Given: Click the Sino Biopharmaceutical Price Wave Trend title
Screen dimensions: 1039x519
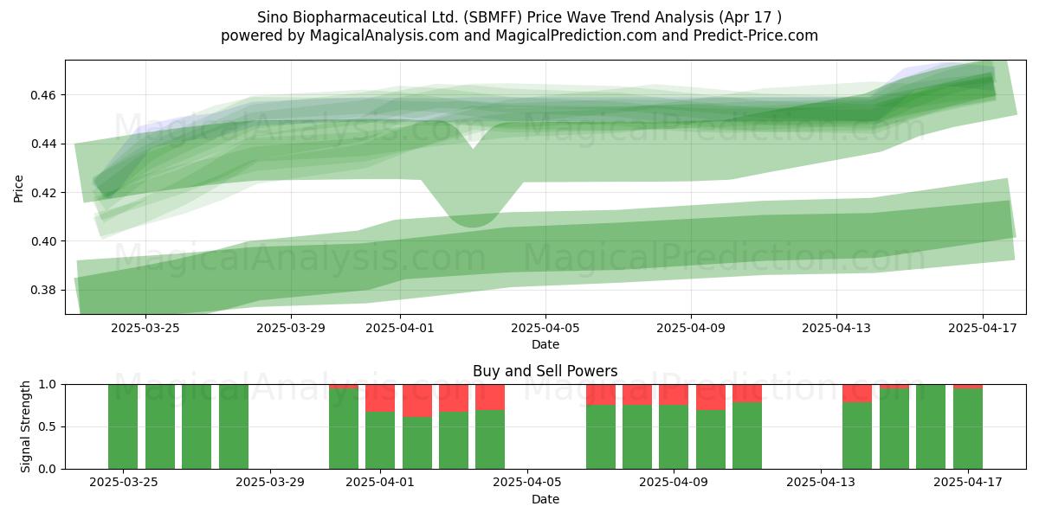Looking at the screenshot, I should [x=519, y=17].
